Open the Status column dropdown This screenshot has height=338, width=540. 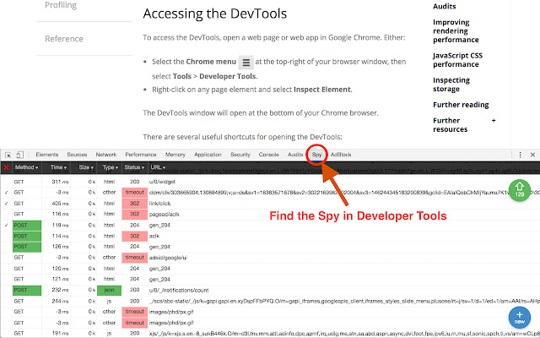click(x=134, y=167)
